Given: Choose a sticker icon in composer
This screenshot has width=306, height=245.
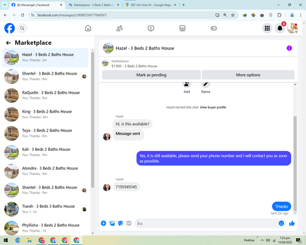Looking at the screenshot, I should (x=121, y=223).
